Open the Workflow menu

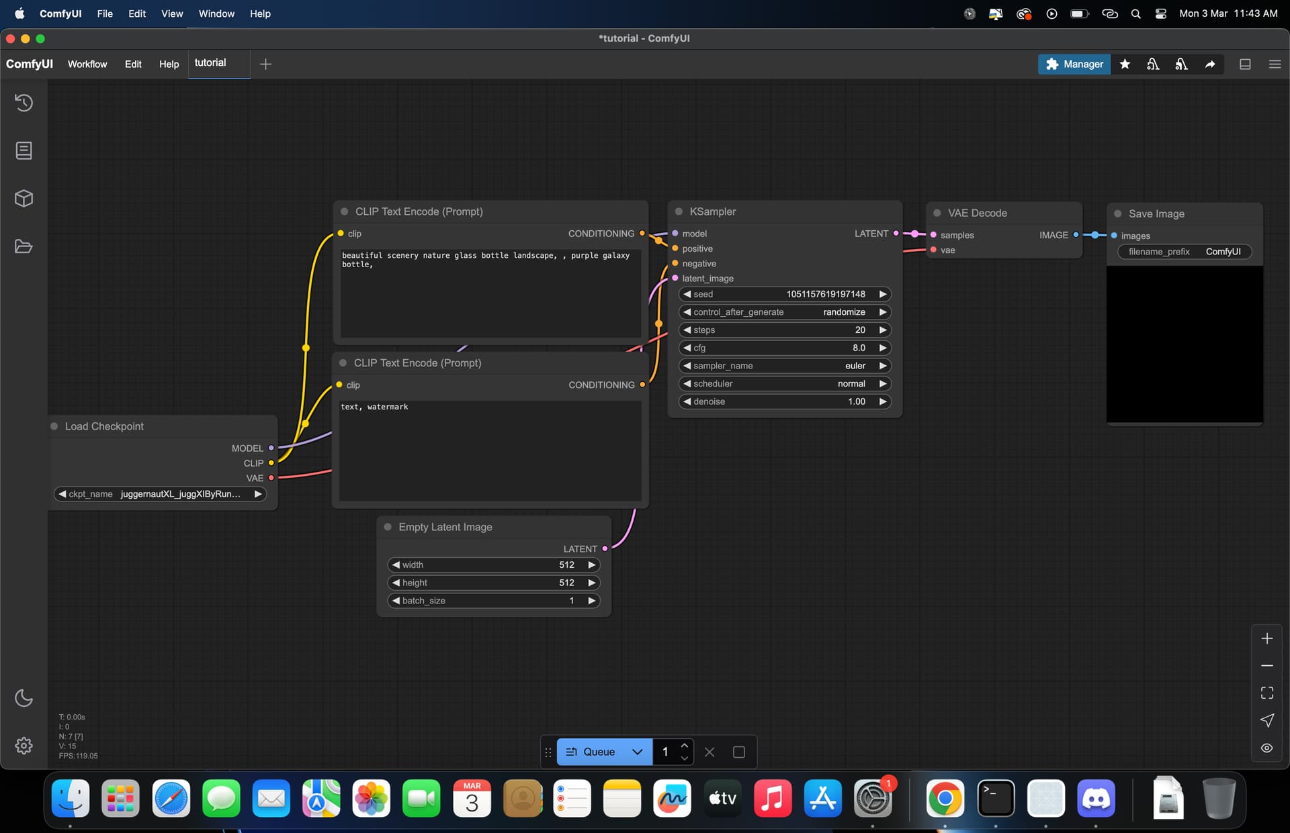[87, 64]
